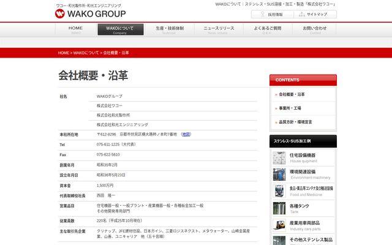Click the food container equipment thumbnail
Screen dimensions: 392x245
point(279,191)
